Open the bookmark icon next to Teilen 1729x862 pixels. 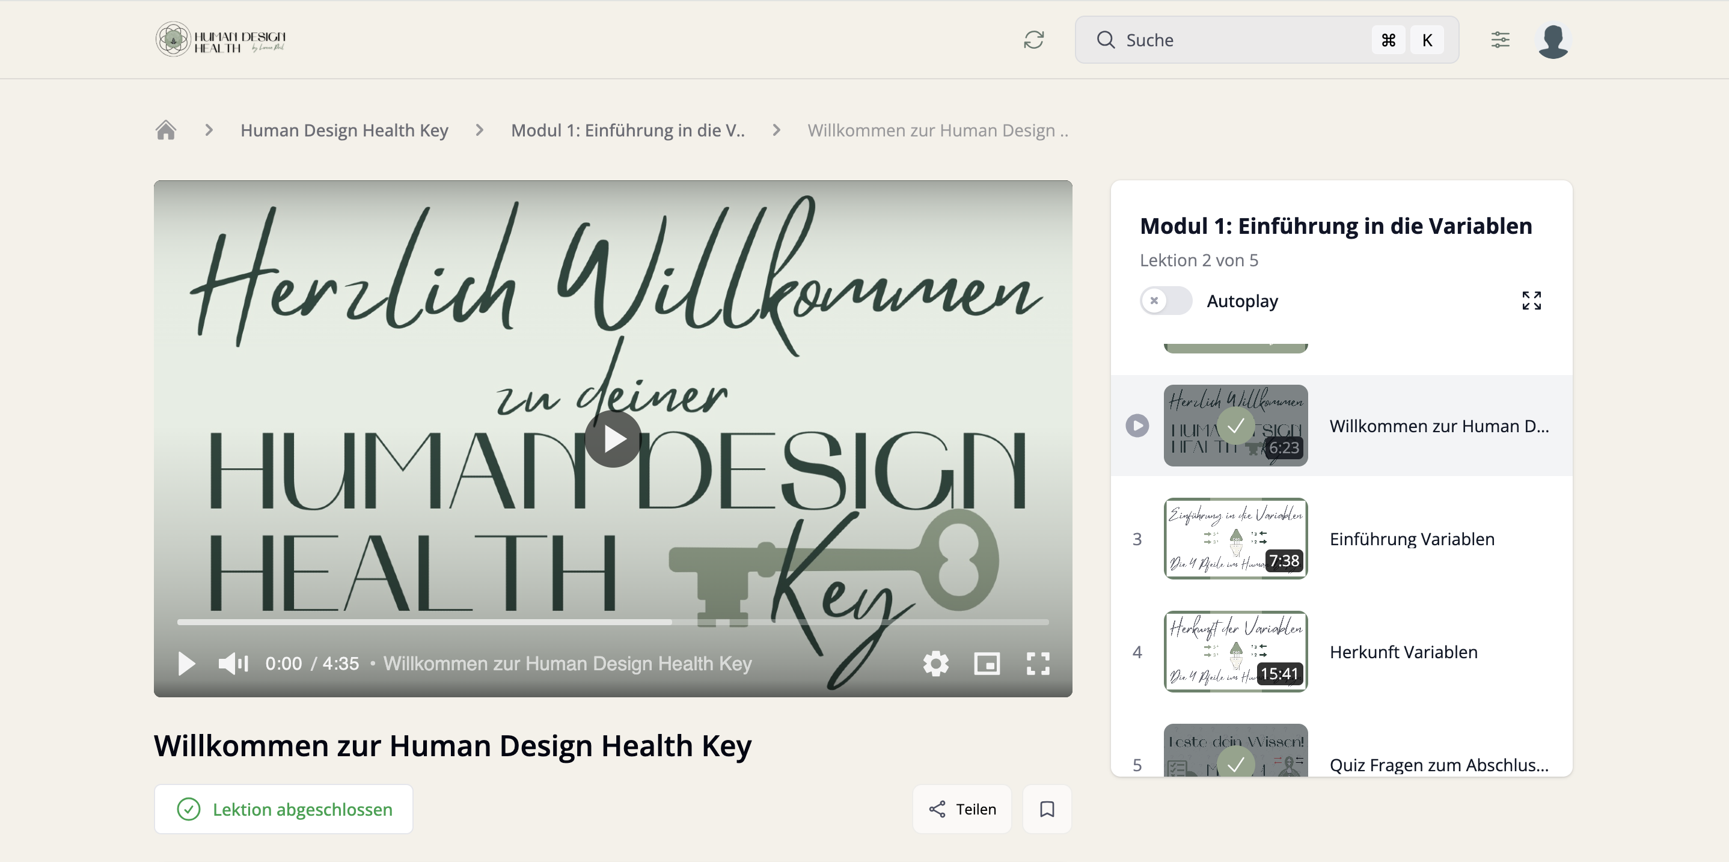click(x=1047, y=809)
